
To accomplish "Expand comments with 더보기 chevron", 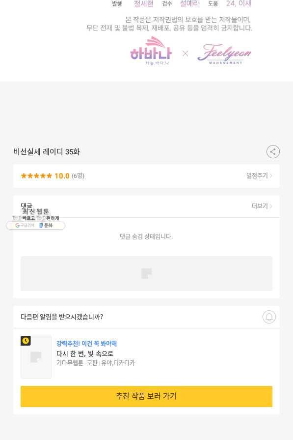I will click(x=262, y=206).
